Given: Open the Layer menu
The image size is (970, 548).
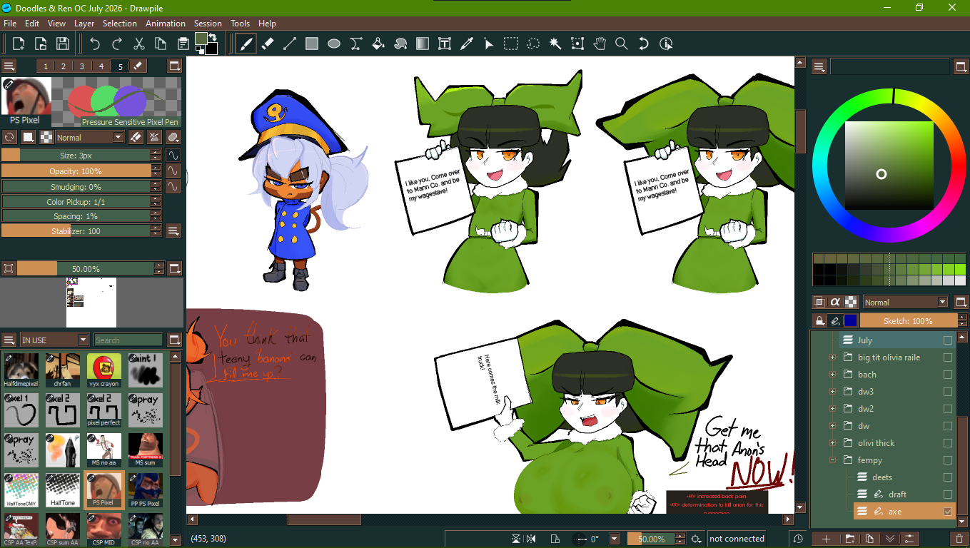Looking at the screenshot, I should tap(84, 24).
